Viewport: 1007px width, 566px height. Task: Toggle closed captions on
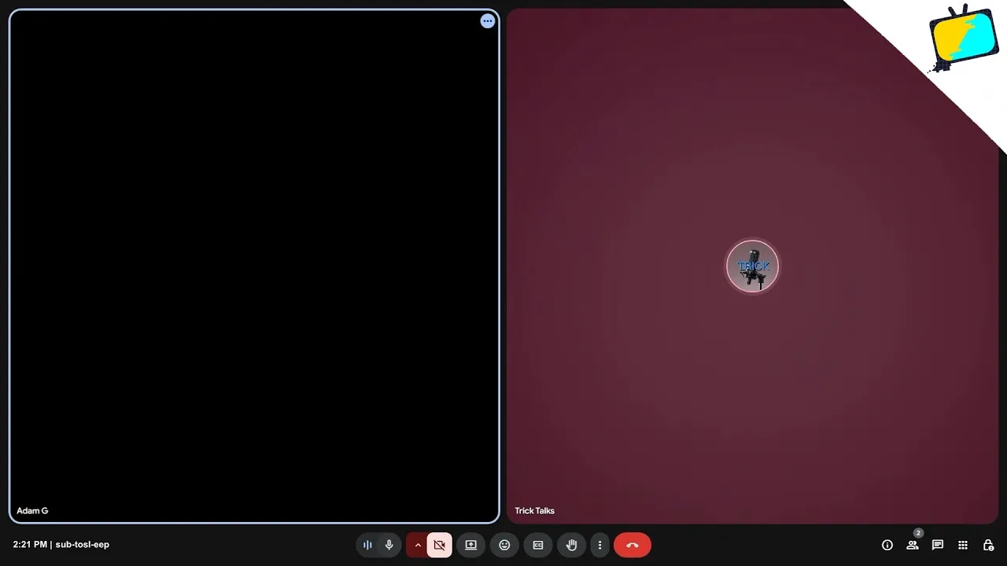click(x=538, y=545)
